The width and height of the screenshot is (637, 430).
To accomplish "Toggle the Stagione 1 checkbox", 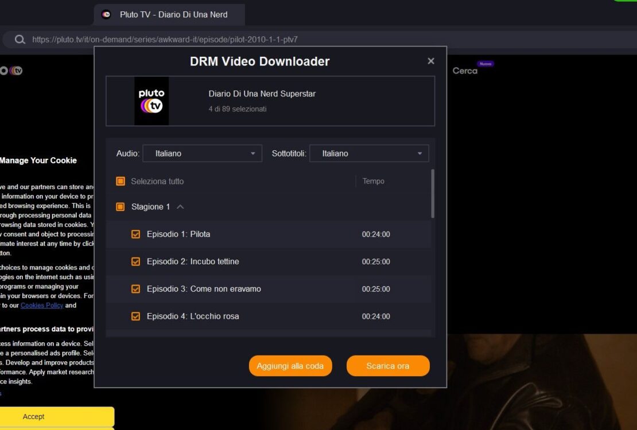I will tap(121, 206).
